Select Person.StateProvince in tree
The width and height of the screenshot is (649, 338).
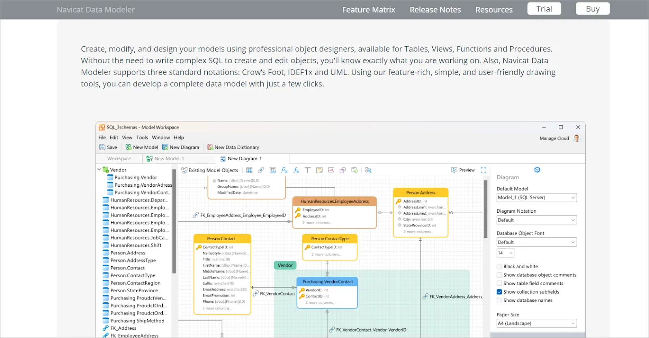[134, 291]
